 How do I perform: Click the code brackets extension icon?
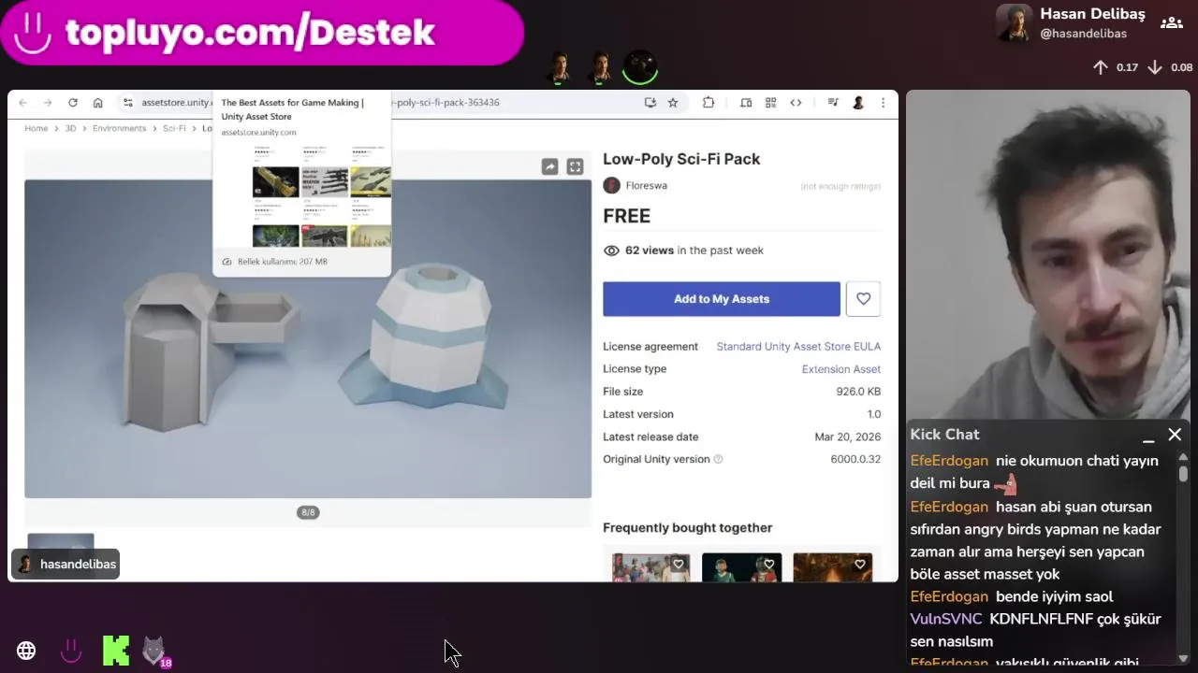pos(796,103)
